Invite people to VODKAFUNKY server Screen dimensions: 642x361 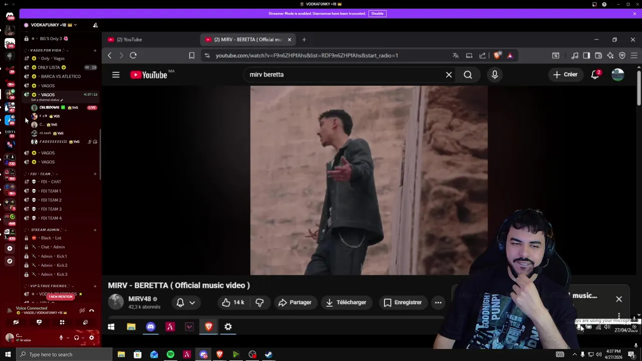95,25
